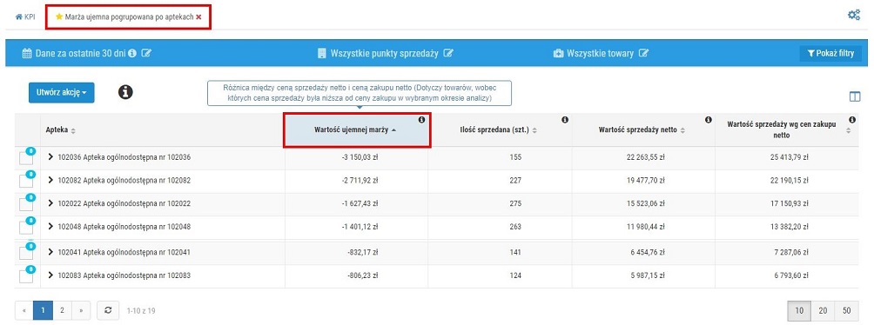Set page size to 50 rows

pos(847,310)
